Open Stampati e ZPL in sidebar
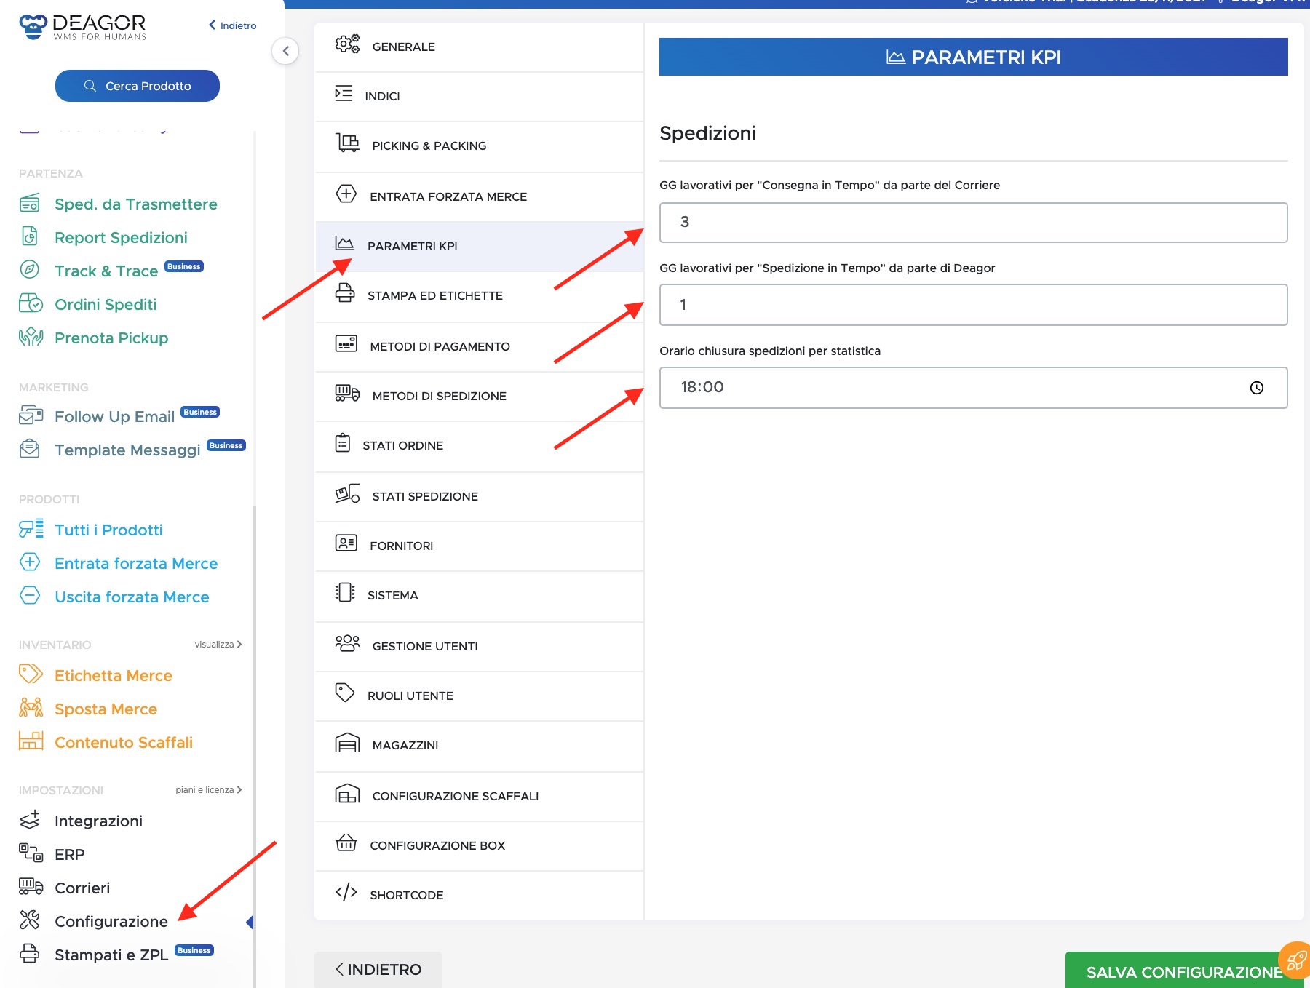The height and width of the screenshot is (988, 1310). (111, 955)
